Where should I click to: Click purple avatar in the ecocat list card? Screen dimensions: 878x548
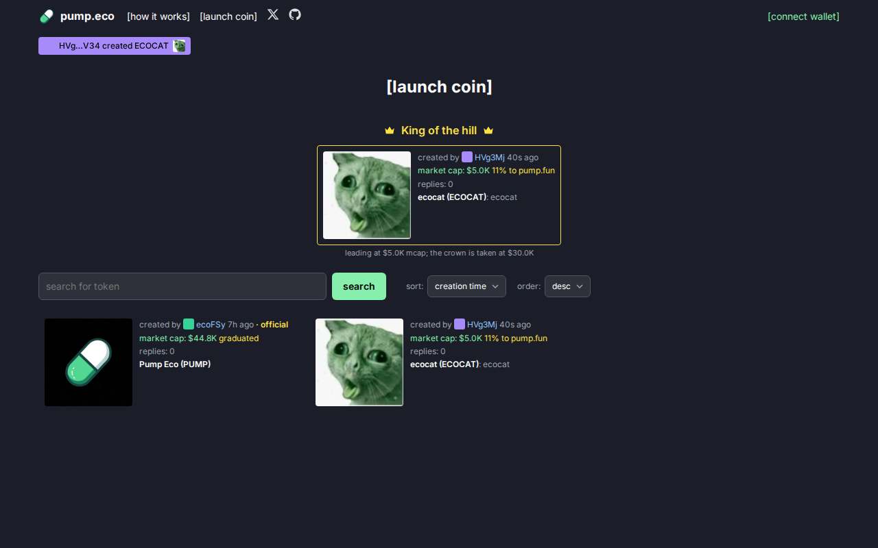[460, 324]
